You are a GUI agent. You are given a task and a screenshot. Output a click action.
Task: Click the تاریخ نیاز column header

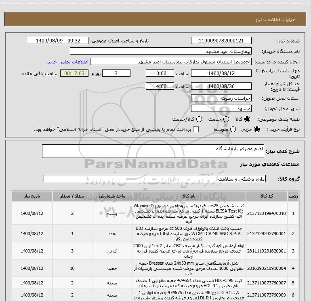coord(32,196)
